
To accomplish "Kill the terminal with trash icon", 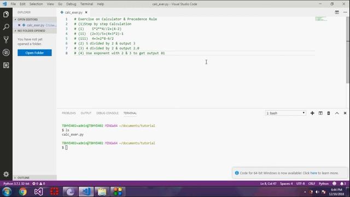I will coord(329,113).
